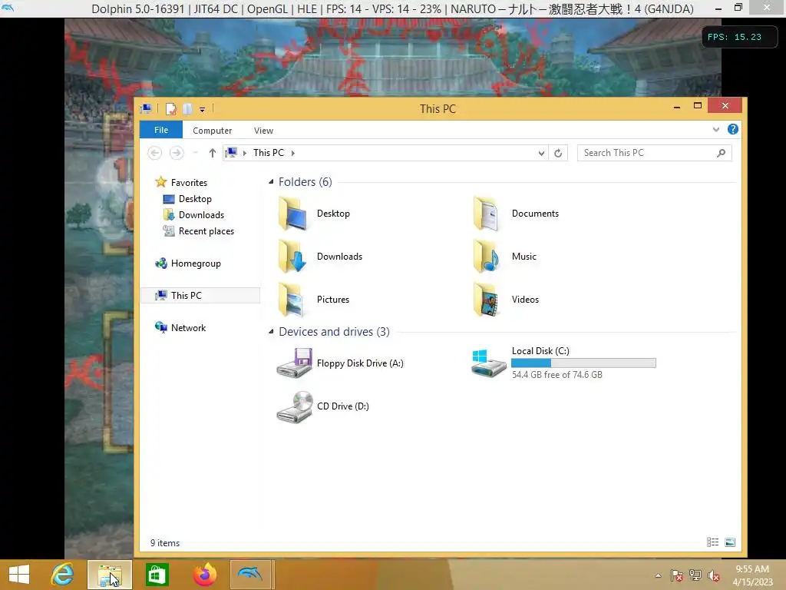Click File Explorer taskbar button

110,575
